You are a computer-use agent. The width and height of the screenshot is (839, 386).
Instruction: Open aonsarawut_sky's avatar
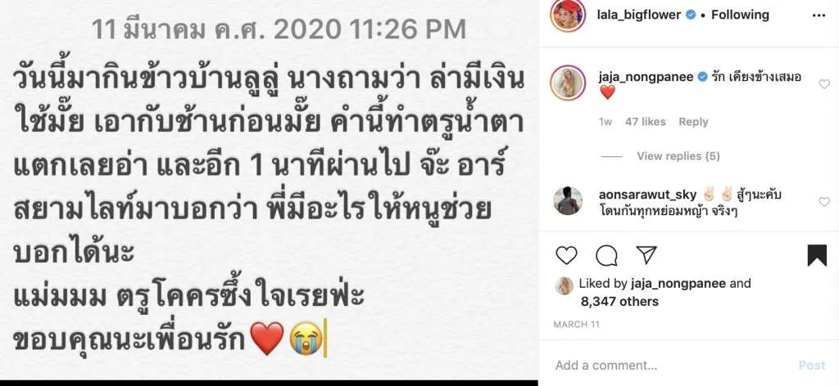tap(568, 200)
